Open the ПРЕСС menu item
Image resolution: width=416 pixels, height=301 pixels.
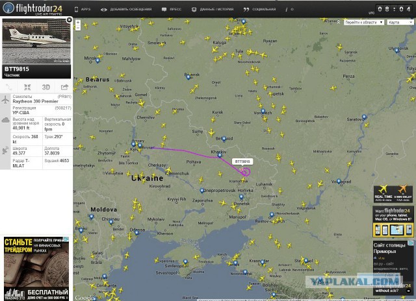pyautogui.click(x=172, y=9)
